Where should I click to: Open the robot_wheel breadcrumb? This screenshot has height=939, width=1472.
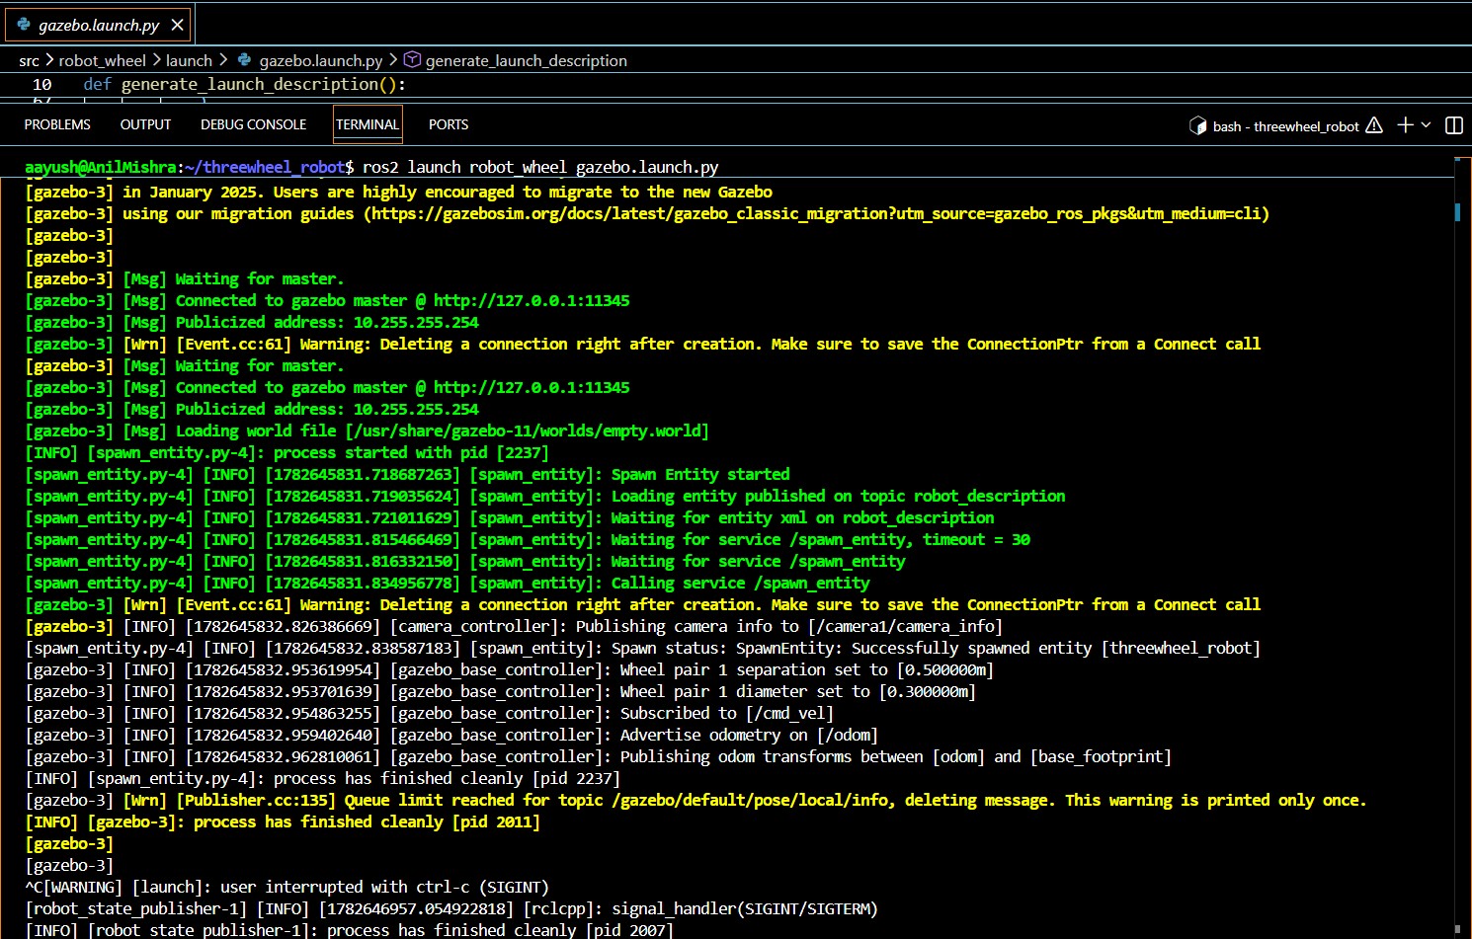pyautogui.click(x=102, y=60)
